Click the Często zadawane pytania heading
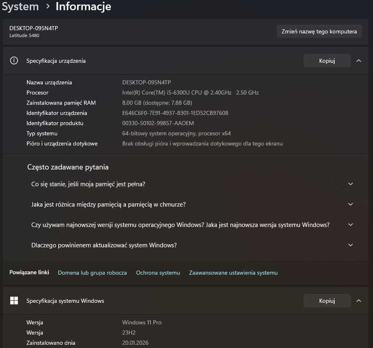The image size is (373, 348). tap(68, 167)
